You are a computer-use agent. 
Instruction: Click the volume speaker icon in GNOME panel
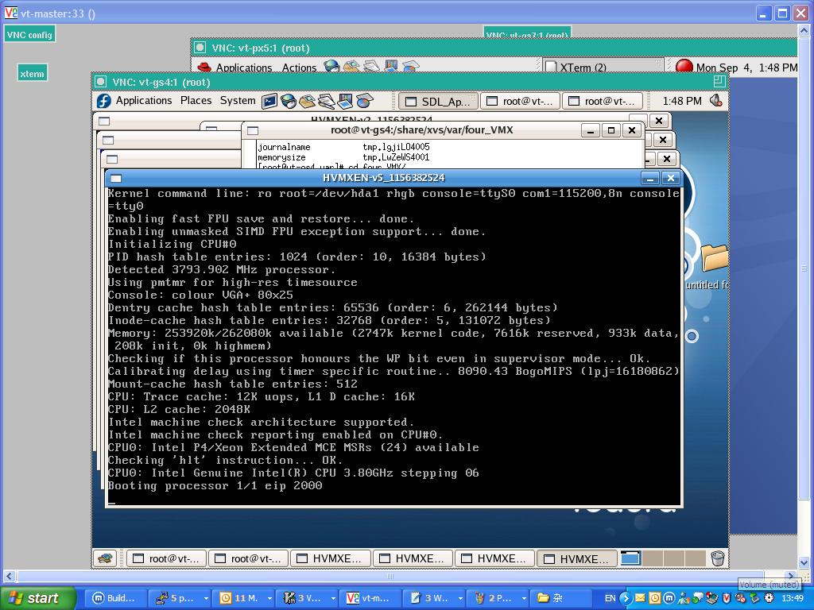[x=716, y=101]
